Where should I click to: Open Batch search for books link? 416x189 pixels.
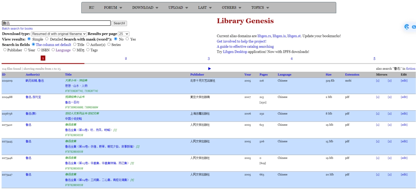(17, 29)
